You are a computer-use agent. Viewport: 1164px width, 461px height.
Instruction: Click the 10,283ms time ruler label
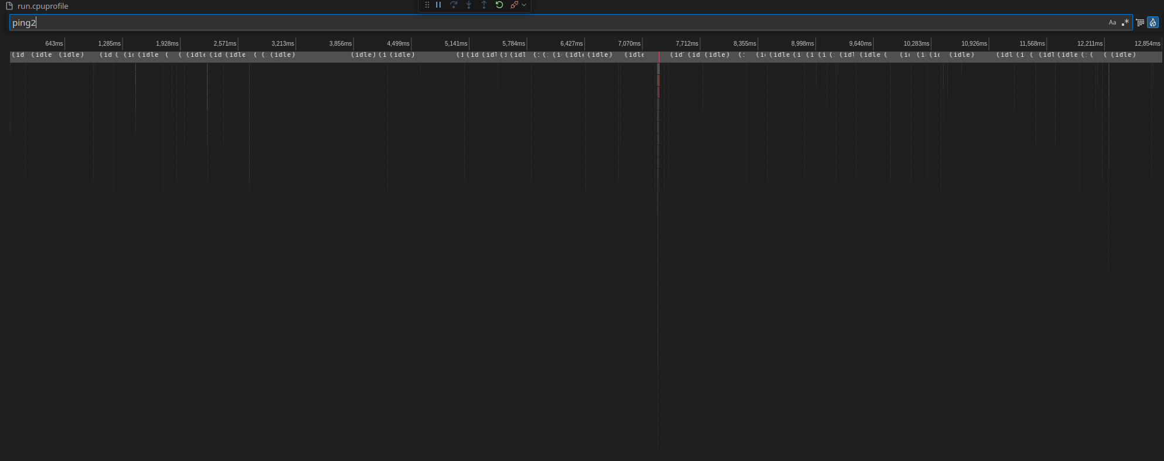917,44
